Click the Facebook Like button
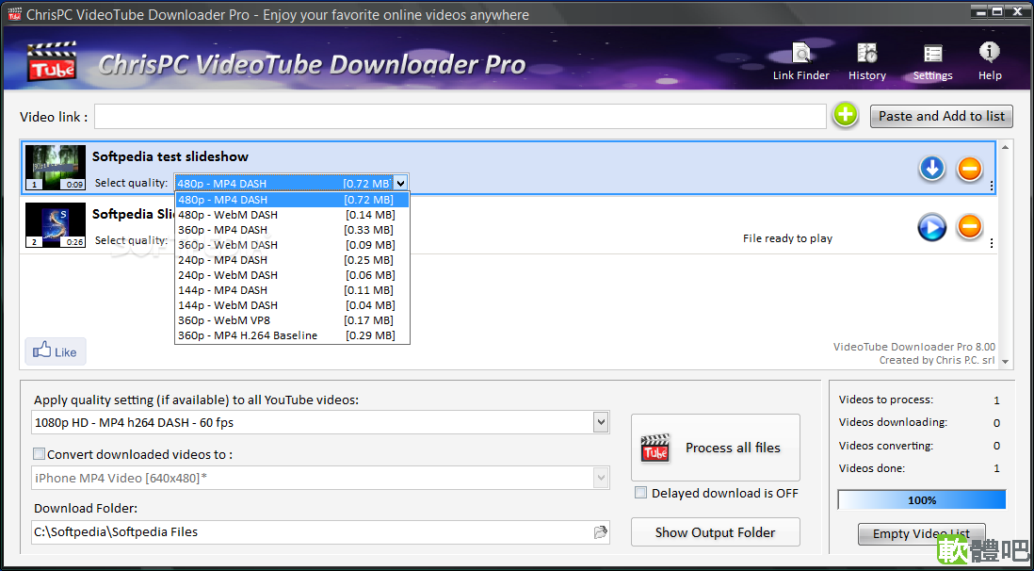This screenshot has width=1034, height=571. (x=56, y=351)
